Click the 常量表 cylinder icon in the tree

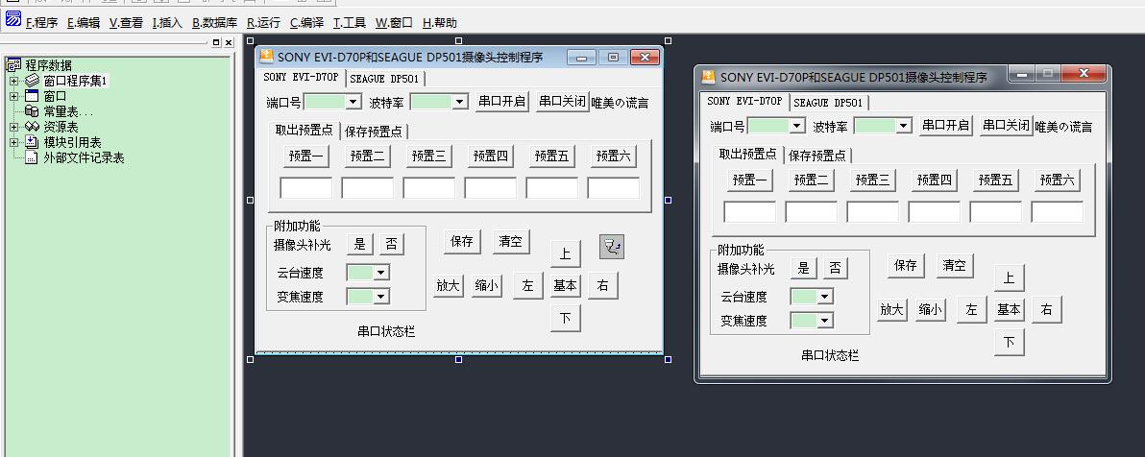[32, 111]
